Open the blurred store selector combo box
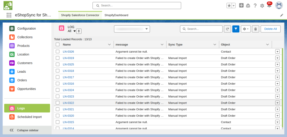The height and width of the screenshot is (137, 287). 132,29
